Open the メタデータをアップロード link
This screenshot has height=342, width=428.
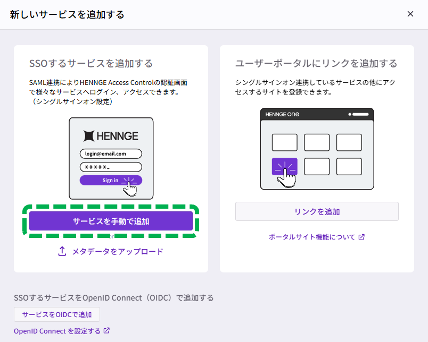[x=117, y=251]
